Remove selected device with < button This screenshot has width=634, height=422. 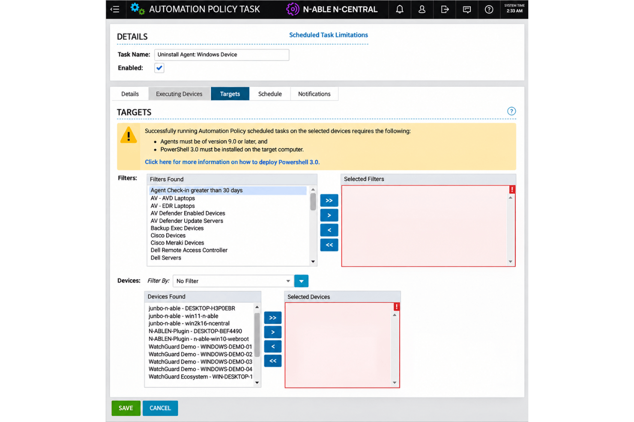[273, 346]
